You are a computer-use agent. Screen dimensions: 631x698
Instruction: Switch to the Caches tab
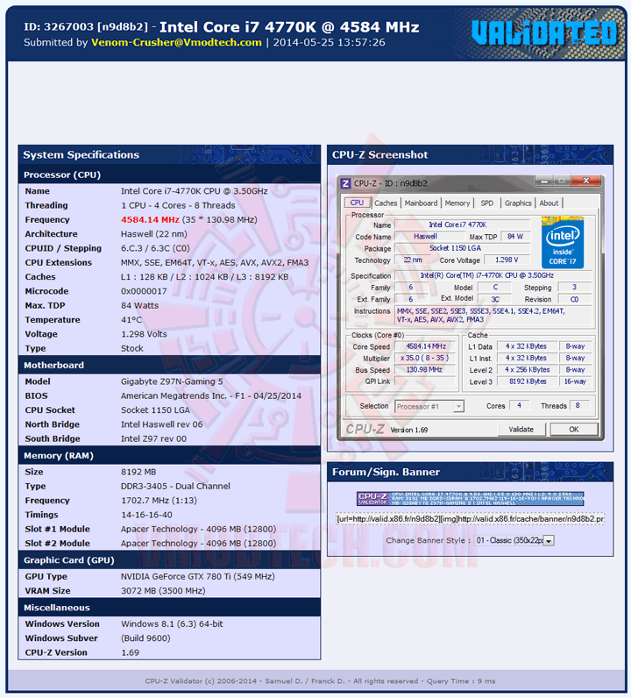[386, 203]
